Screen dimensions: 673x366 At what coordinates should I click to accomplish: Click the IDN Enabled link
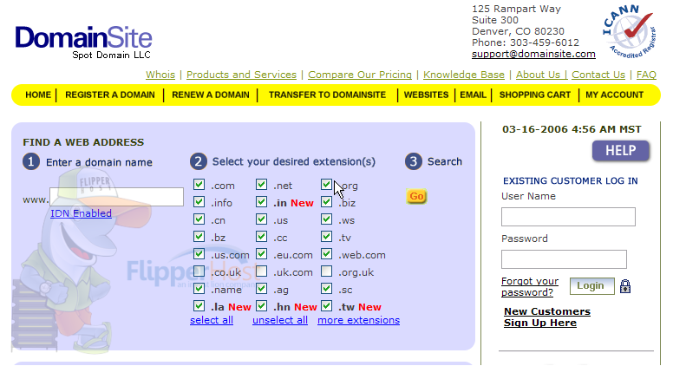coord(81,213)
